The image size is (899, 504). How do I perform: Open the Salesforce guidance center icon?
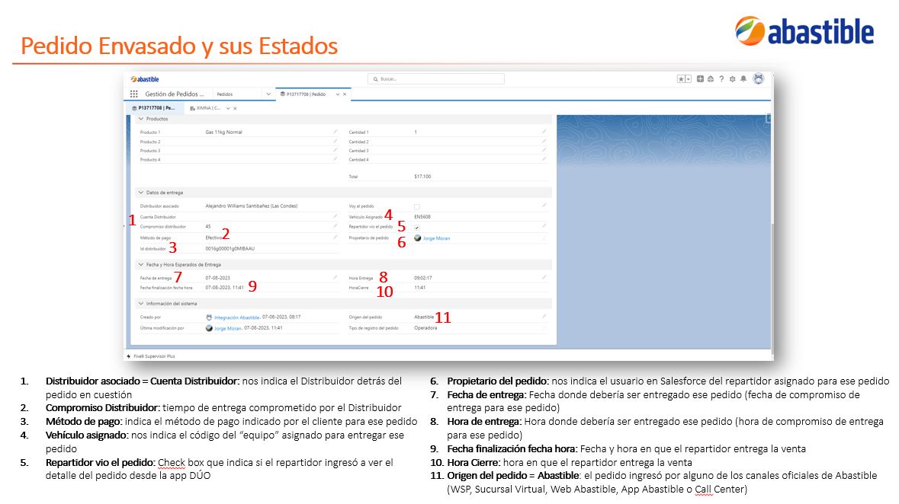tap(711, 79)
